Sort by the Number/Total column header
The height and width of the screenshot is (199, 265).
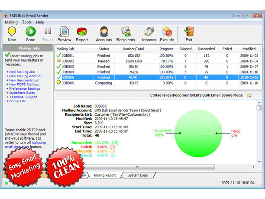133,49
